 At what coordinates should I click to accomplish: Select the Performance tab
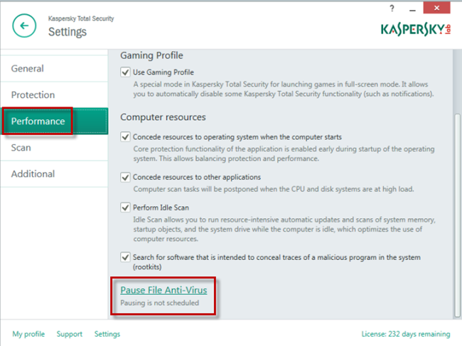coord(55,121)
